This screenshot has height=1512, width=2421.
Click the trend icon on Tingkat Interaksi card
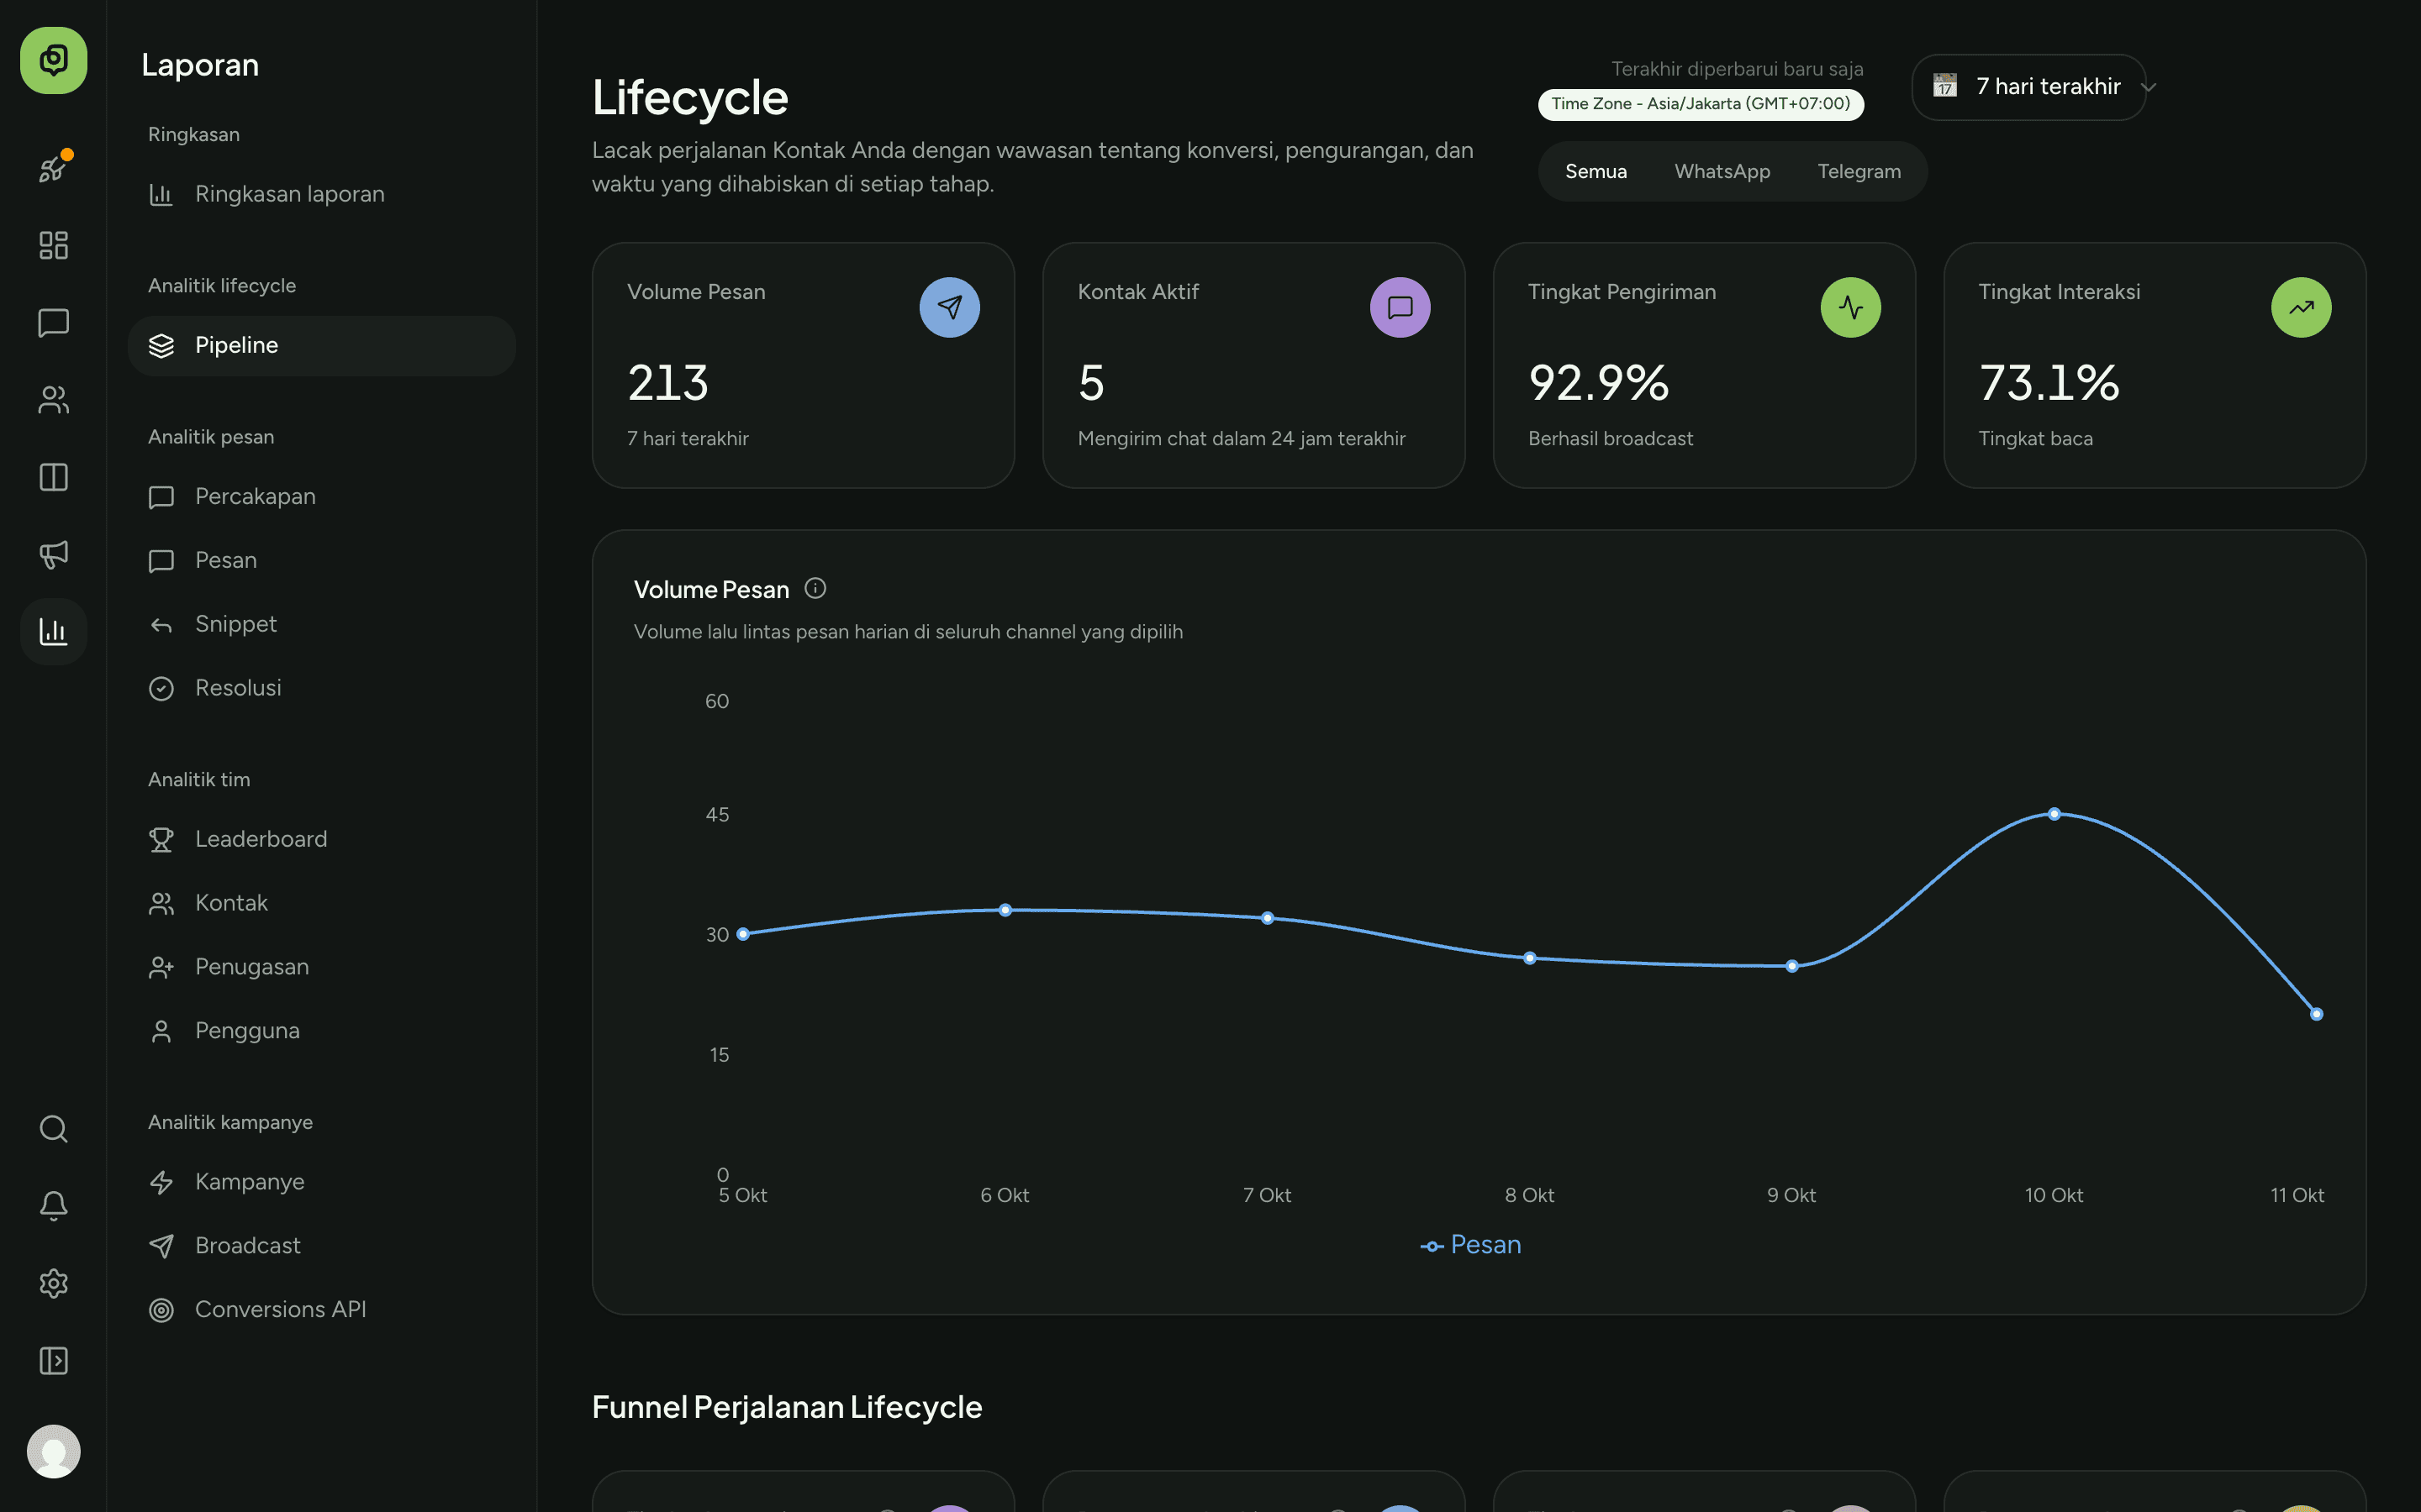click(2301, 307)
